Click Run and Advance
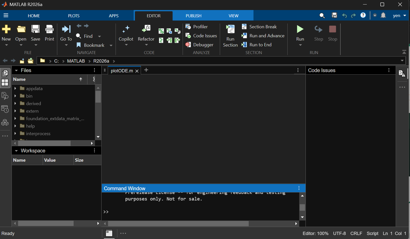Image resolution: width=410 pixels, height=239 pixels. click(263, 36)
